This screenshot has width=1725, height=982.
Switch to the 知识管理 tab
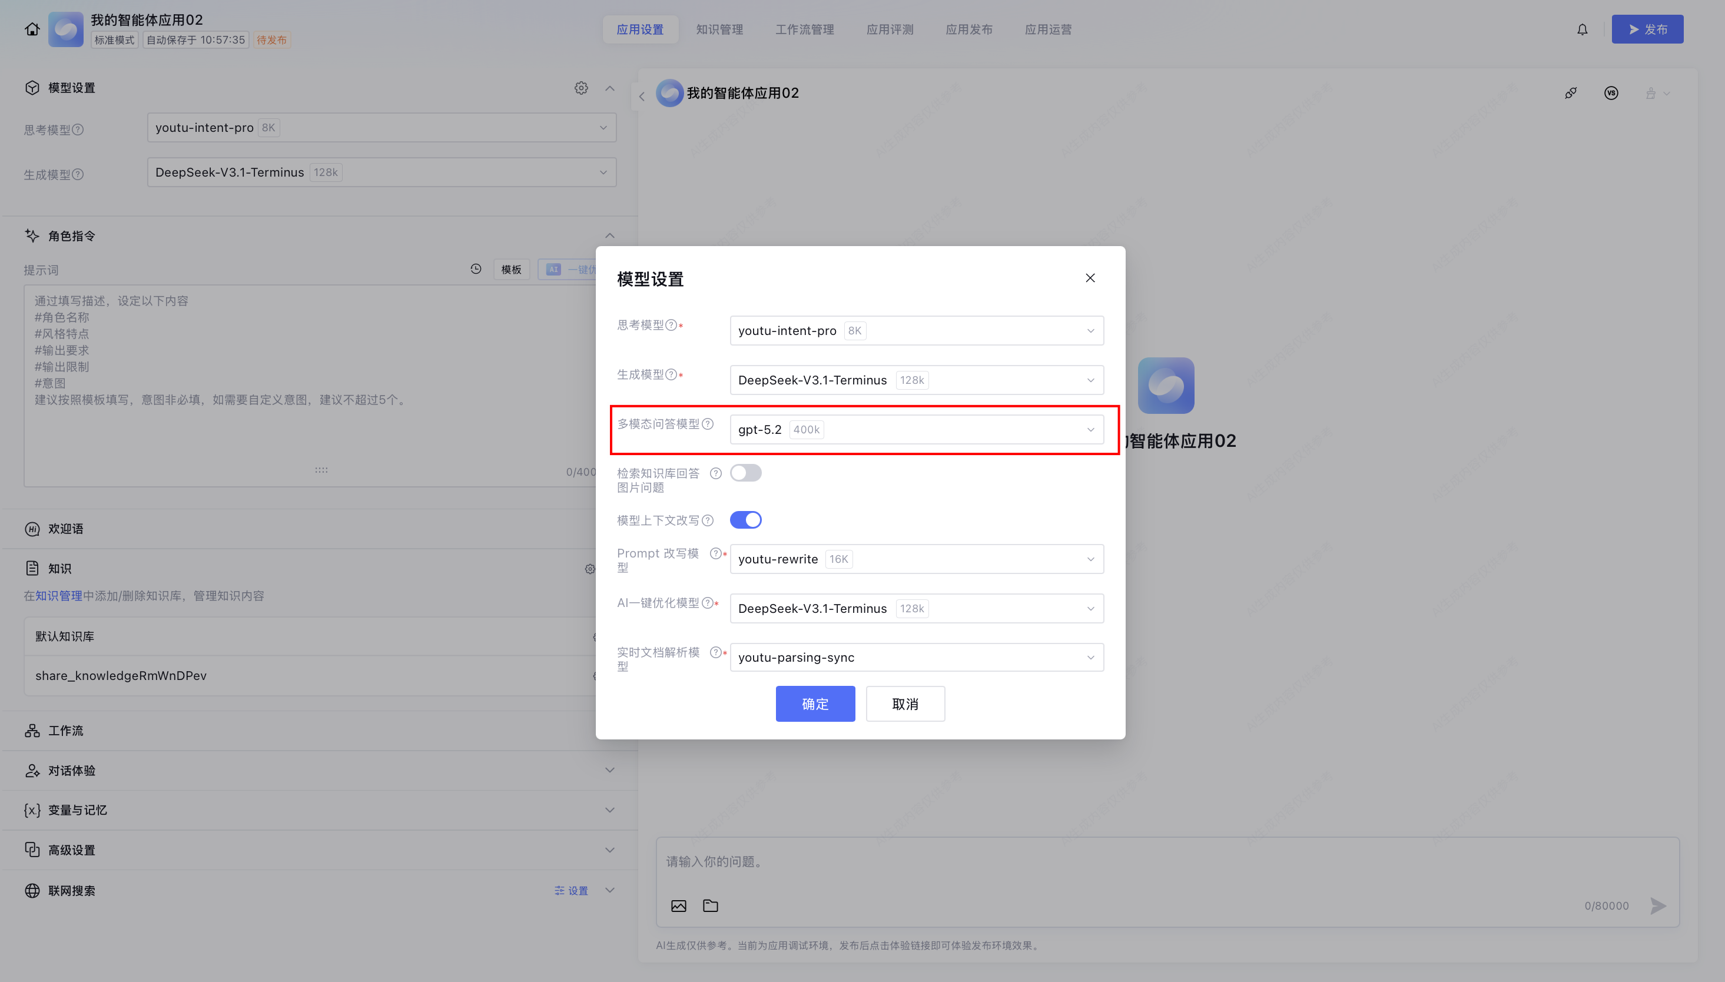click(x=719, y=29)
